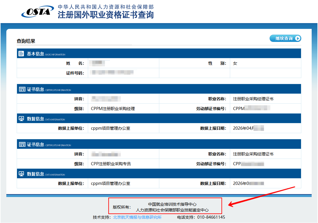
Task: Click the first 数据信息 monitor icon
Action: click(21, 118)
